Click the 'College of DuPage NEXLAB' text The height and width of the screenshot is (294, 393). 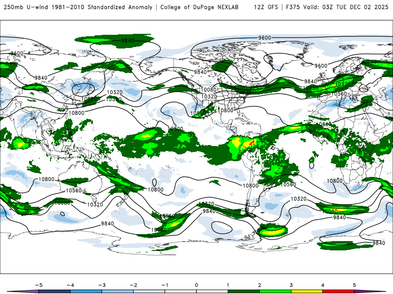click(199, 7)
